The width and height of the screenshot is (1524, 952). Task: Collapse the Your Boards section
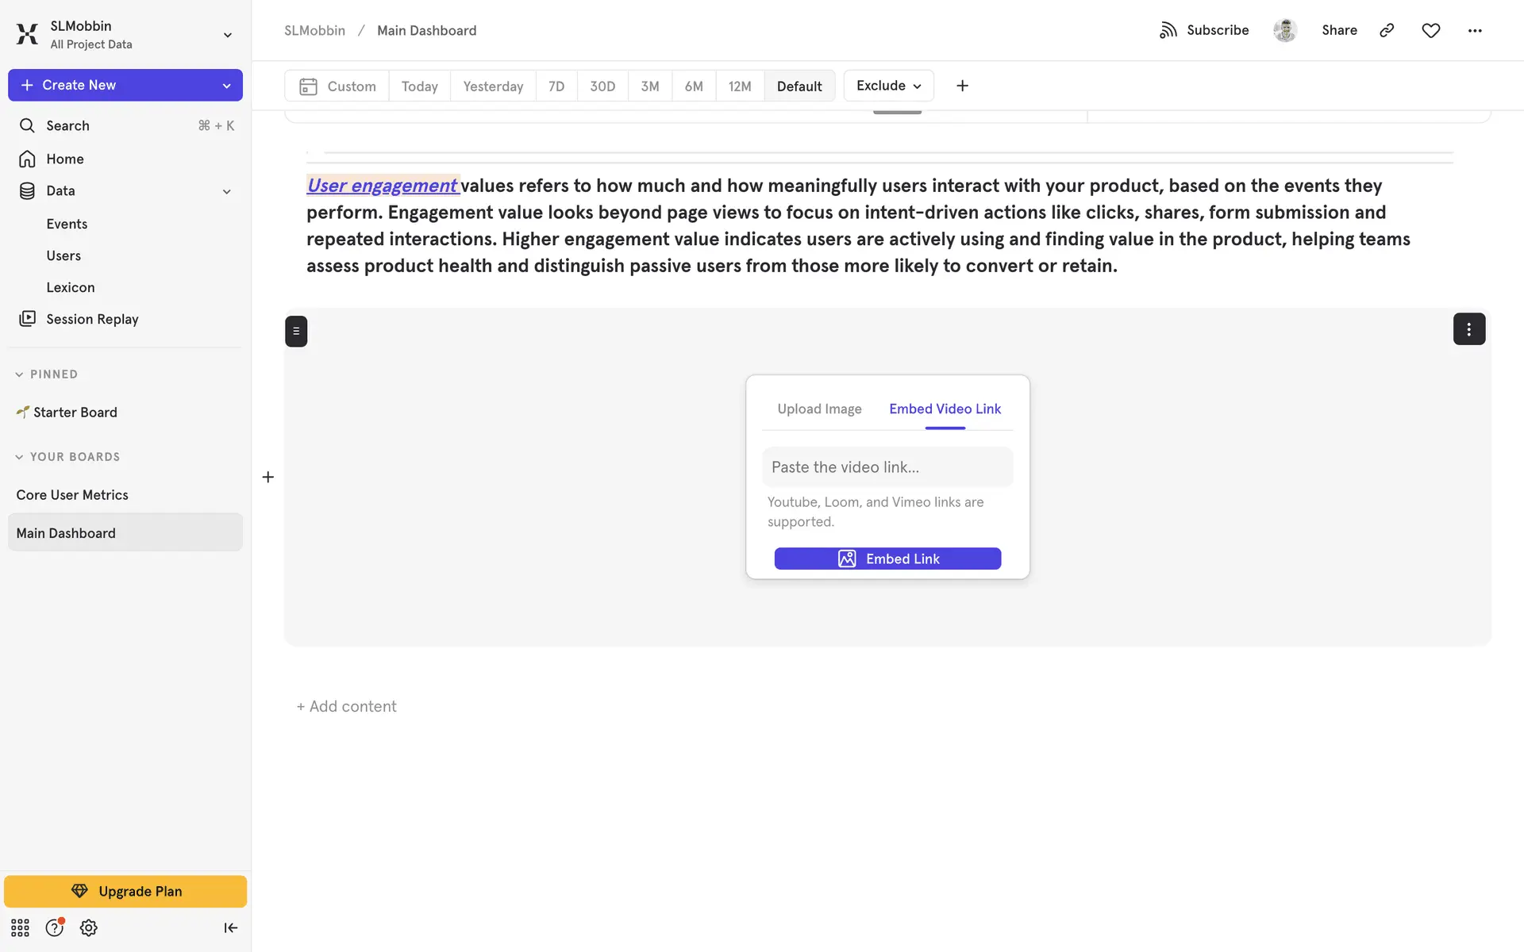pyautogui.click(x=19, y=457)
